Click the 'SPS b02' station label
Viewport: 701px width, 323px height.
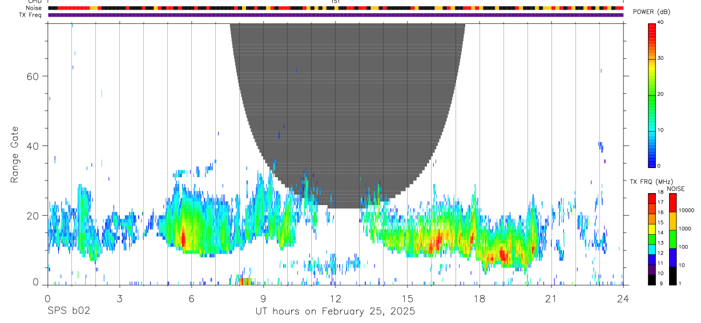[69, 312]
